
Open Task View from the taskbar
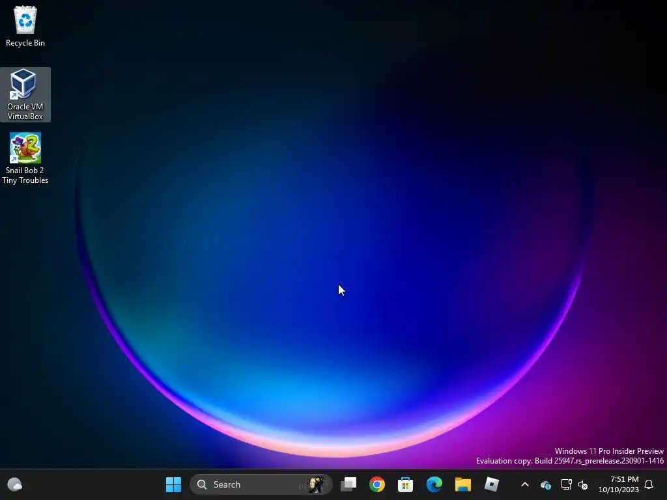click(348, 484)
